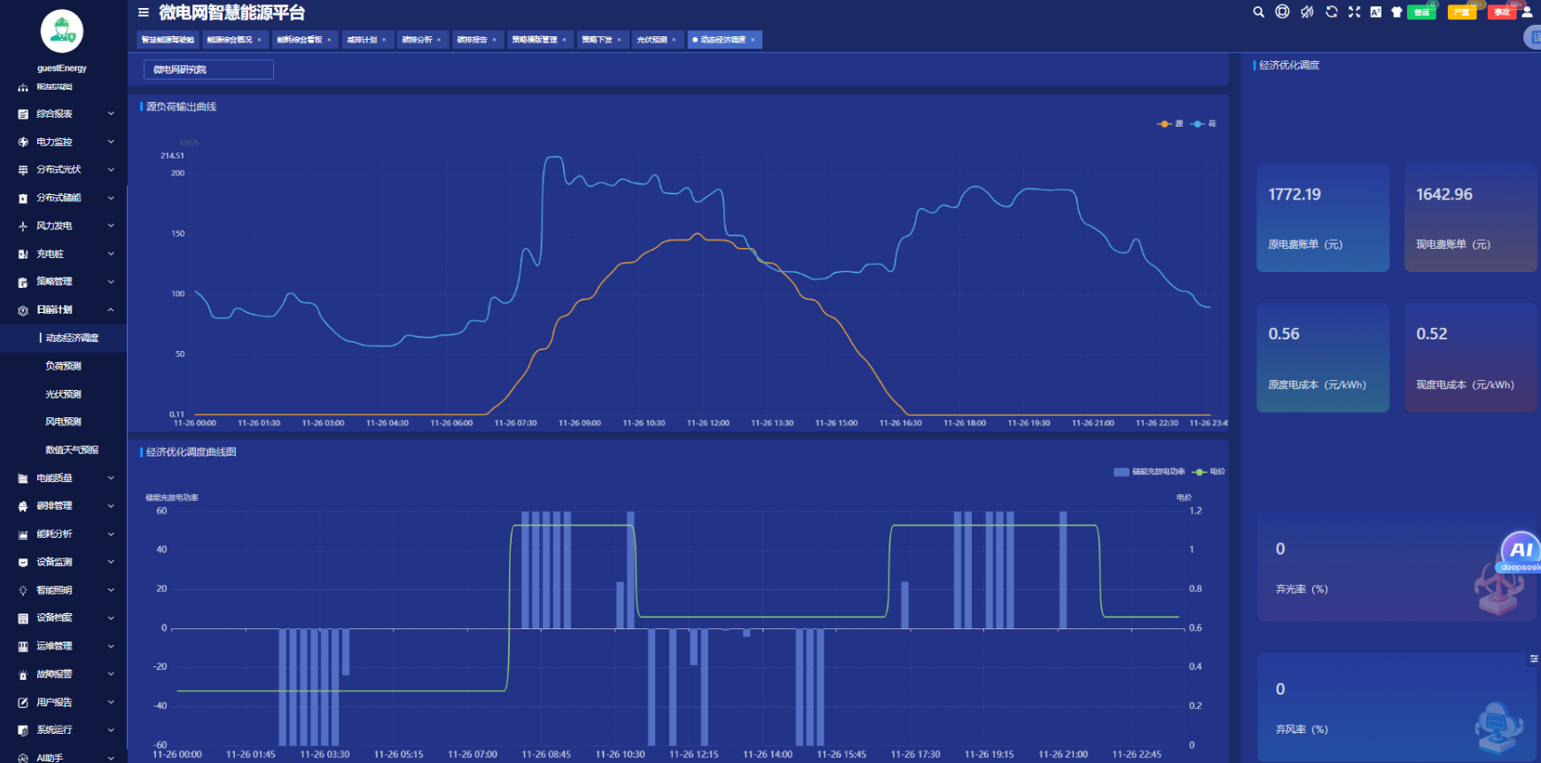Click the 微电网研究院 input field
Screen dimensions: 1541x763
208,69
